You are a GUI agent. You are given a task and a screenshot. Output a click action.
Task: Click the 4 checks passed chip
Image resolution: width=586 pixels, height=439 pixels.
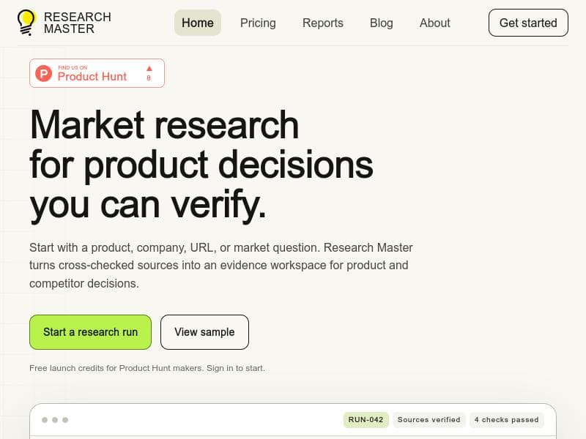click(x=506, y=419)
